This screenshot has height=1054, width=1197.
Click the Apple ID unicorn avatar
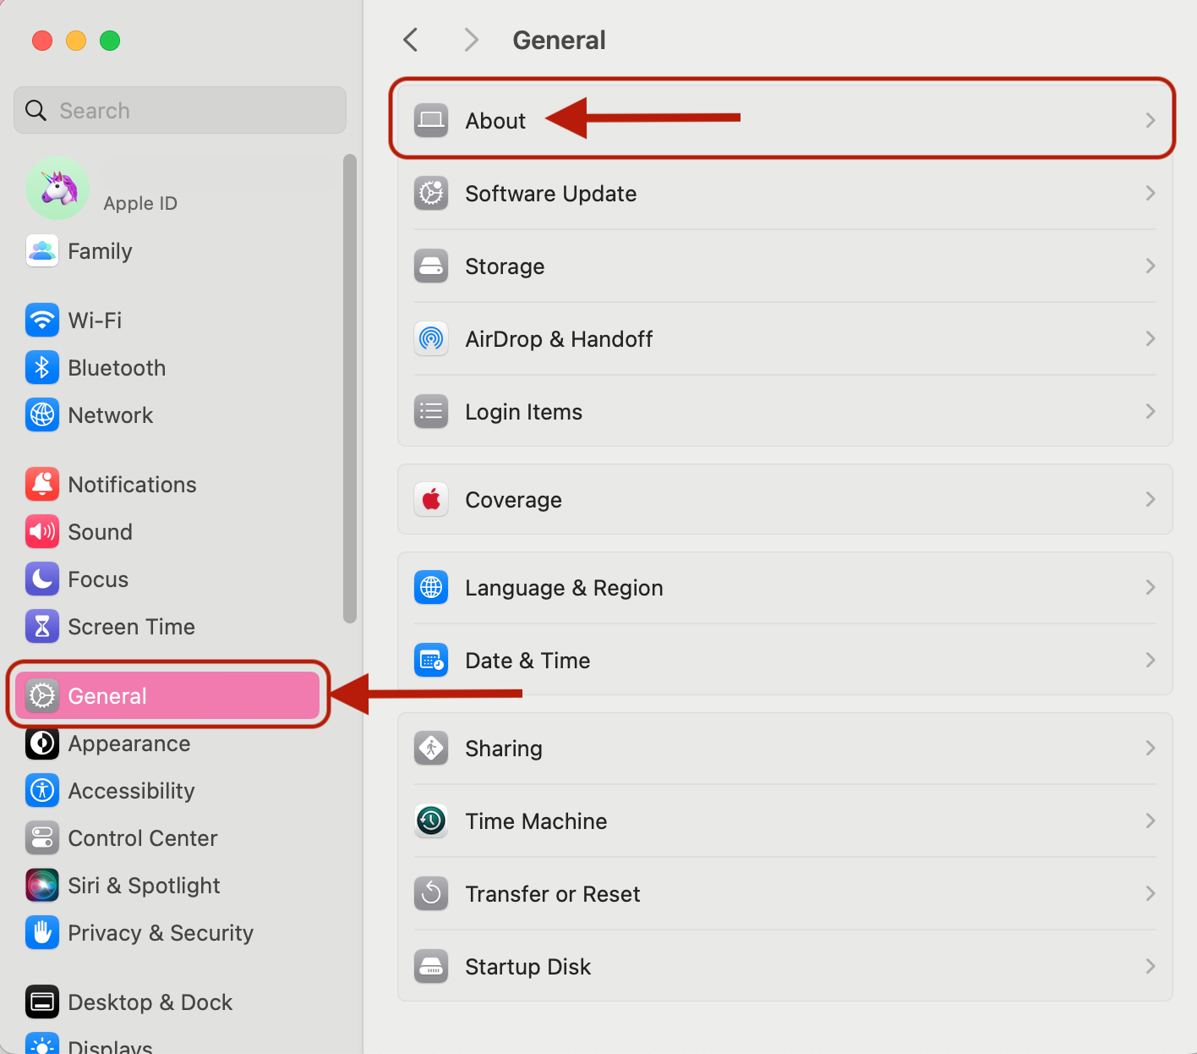point(57,188)
